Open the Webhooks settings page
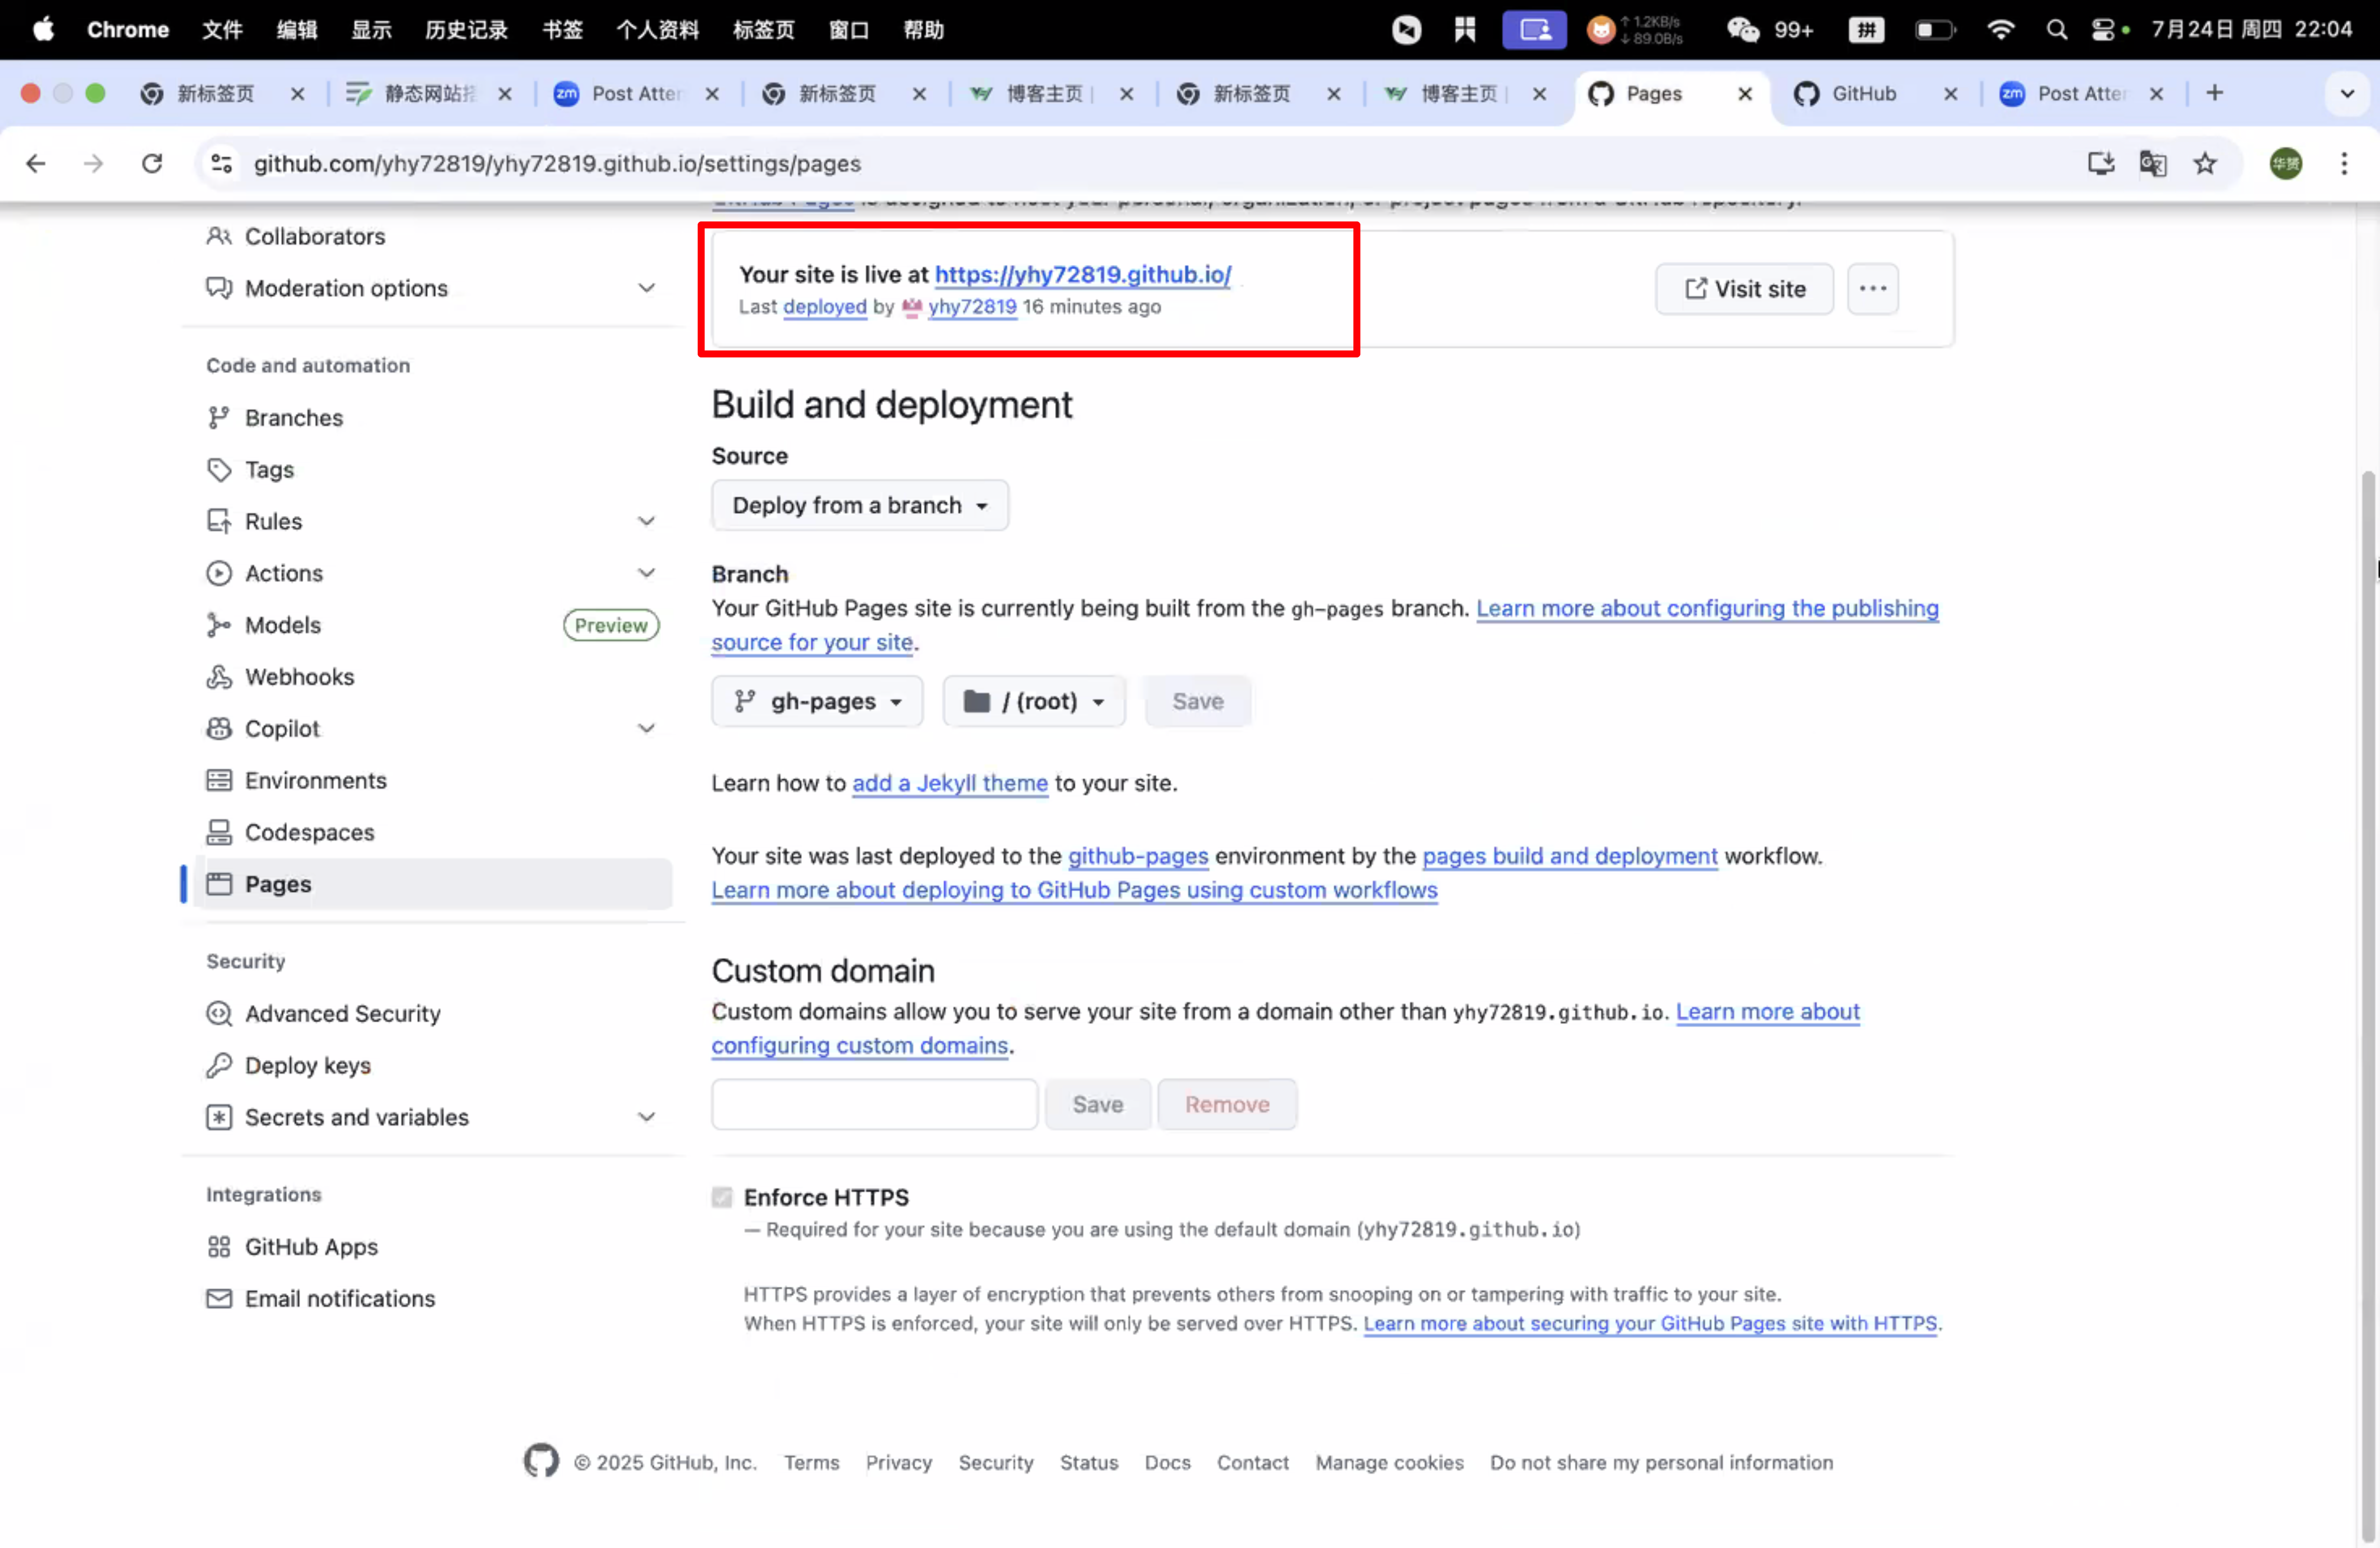This screenshot has height=1548, width=2380. click(300, 677)
